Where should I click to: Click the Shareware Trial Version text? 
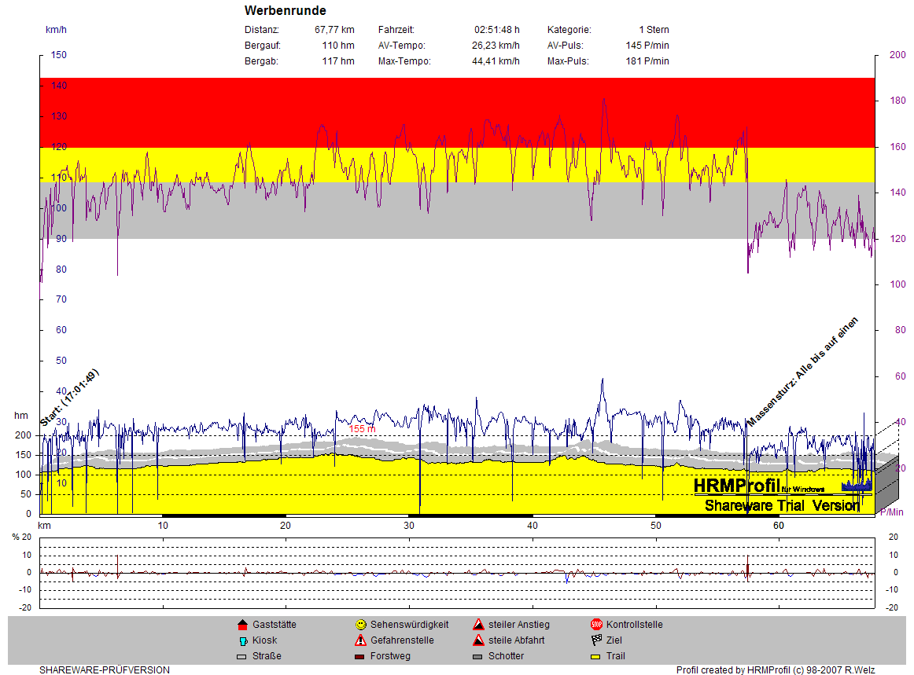pyautogui.click(x=781, y=505)
